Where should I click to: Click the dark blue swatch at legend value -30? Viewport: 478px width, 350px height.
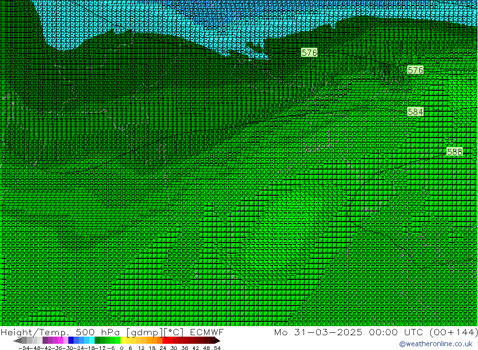click(71, 340)
